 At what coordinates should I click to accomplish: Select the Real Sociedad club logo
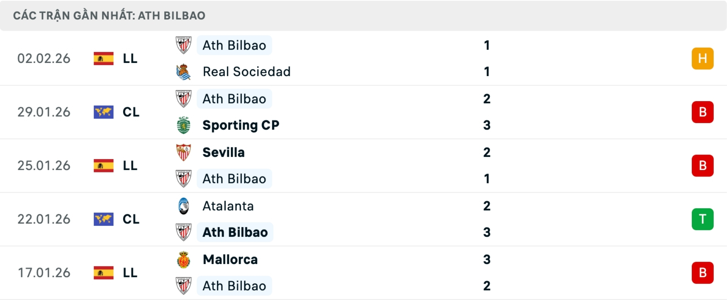click(x=184, y=71)
